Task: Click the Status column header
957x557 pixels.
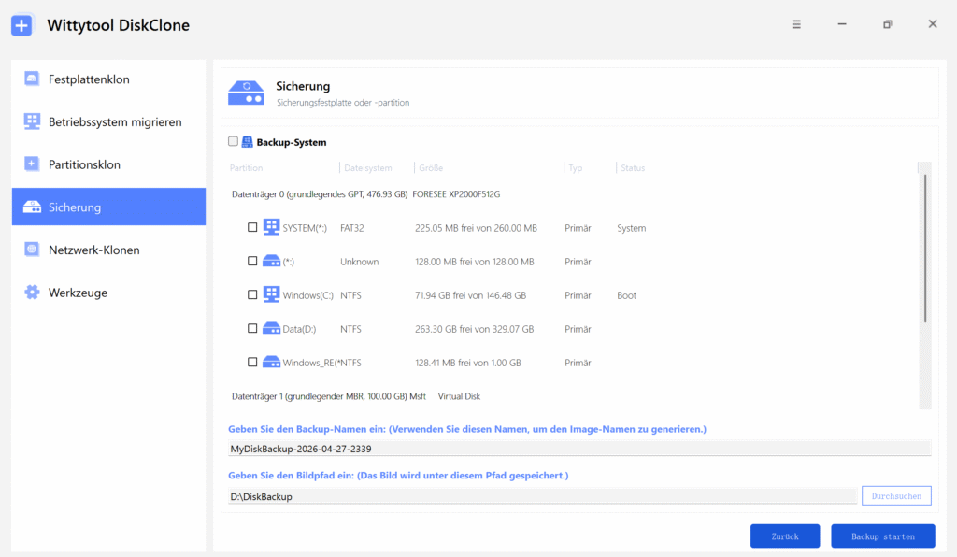Action: pyautogui.click(x=633, y=168)
